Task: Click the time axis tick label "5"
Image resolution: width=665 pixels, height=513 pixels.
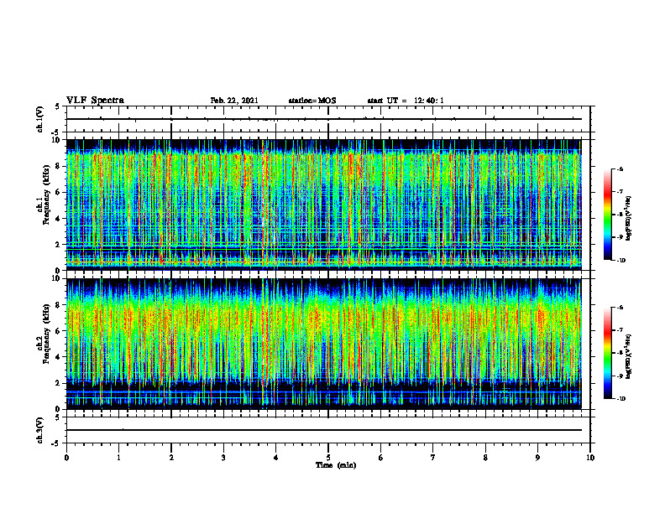Action: tap(328, 458)
